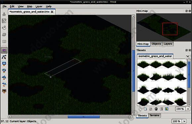
Task: Float the Mini-map panel
Action: coord(186,11)
